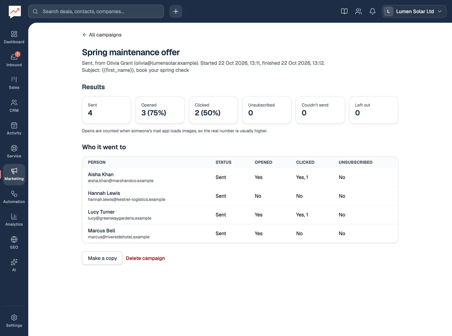Image resolution: width=452 pixels, height=336 pixels.
Task: Open the team members icon in header
Action: [x=358, y=11]
